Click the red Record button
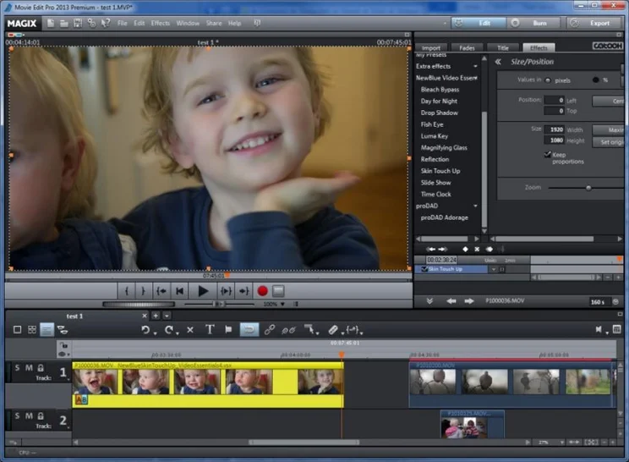Viewport: 629px width, 462px height. coord(262,290)
